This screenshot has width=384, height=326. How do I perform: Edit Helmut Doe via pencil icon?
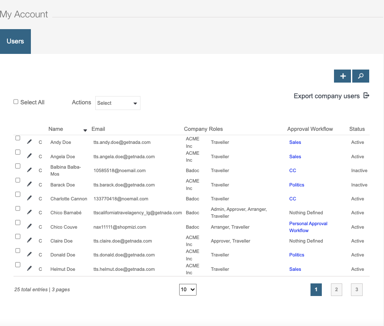29,269
